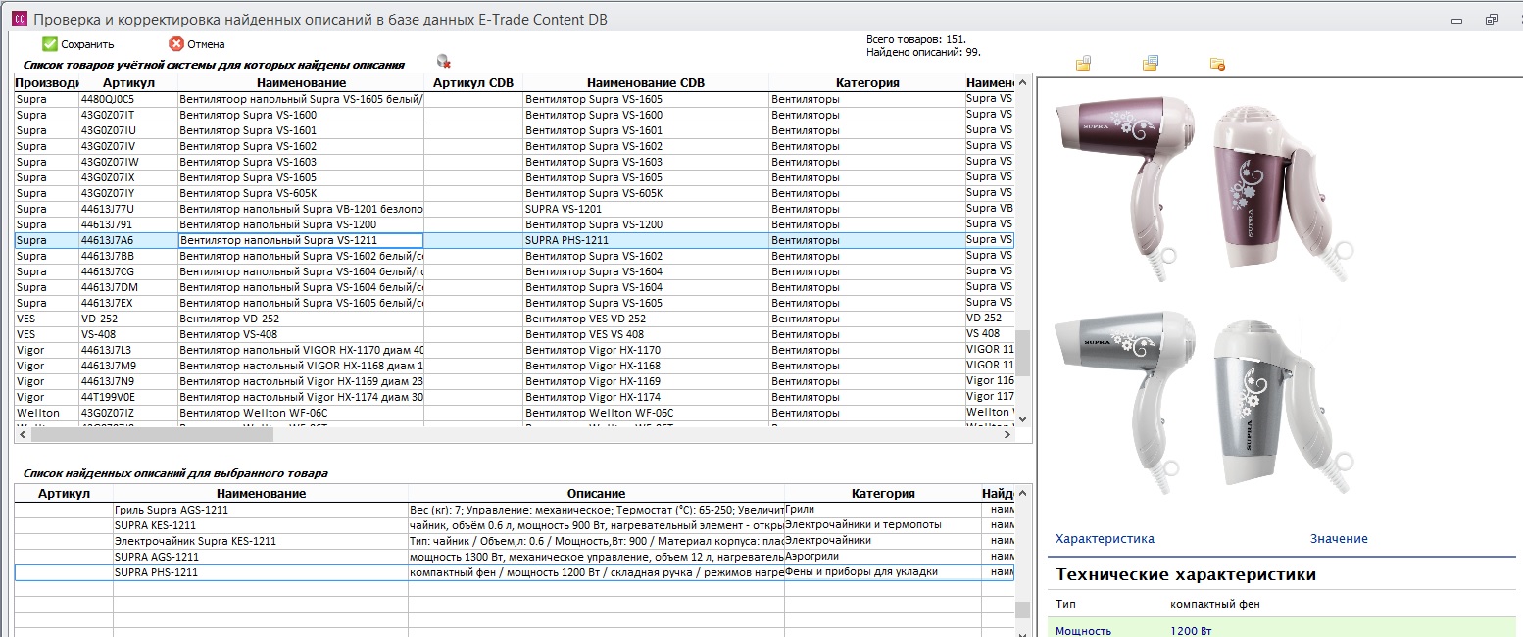Click the database delete icon beside the products list title

444,62
